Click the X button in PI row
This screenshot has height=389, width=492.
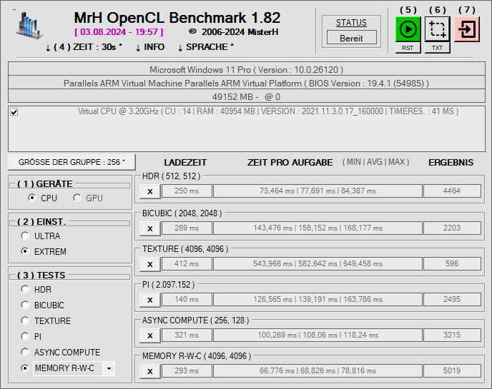coord(150,300)
